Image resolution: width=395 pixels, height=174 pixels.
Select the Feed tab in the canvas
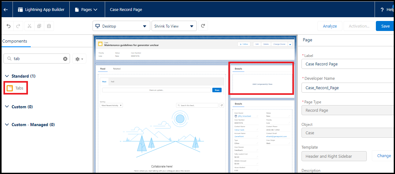pos(103,69)
